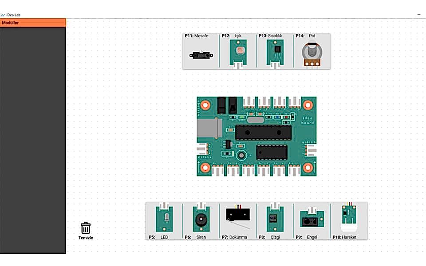
Task: Click the large microcontroller chip on the board
Action: [263, 132]
